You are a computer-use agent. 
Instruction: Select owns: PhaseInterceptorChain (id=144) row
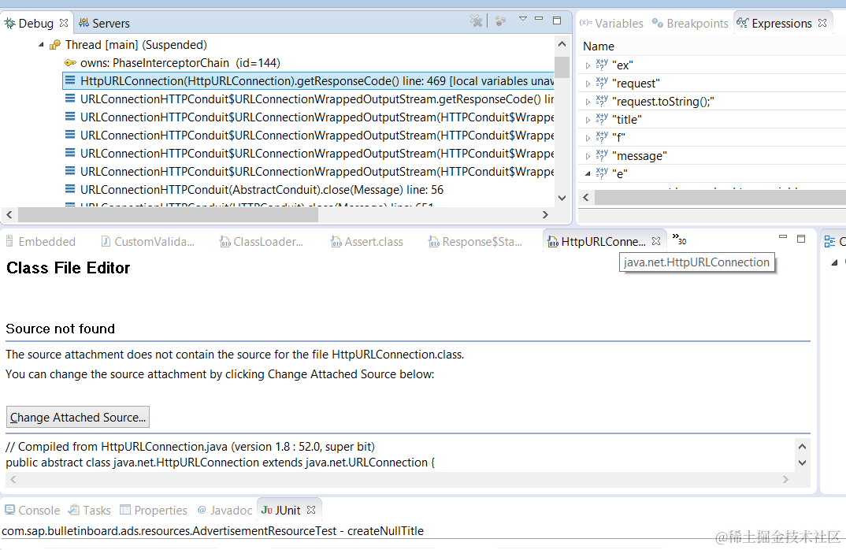(x=309, y=62)
